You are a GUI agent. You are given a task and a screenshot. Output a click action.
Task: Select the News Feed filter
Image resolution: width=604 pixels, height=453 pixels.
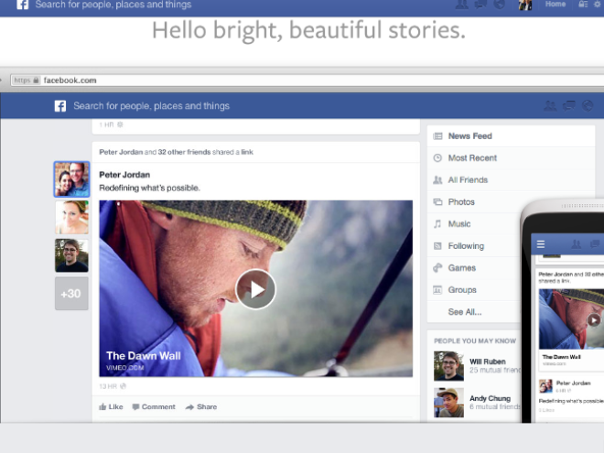[469, 136]
